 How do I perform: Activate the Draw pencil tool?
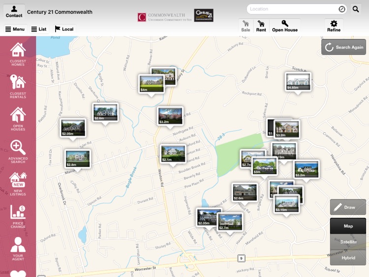348,207
